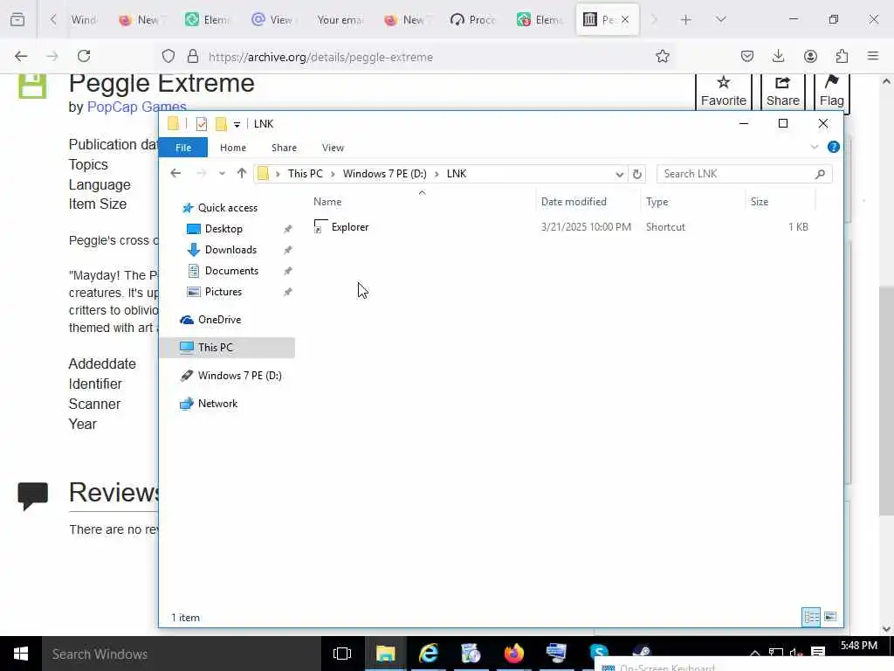
Task: Click the 3/21/2025 10:00 PM date cell
Action: click(586, 227)
